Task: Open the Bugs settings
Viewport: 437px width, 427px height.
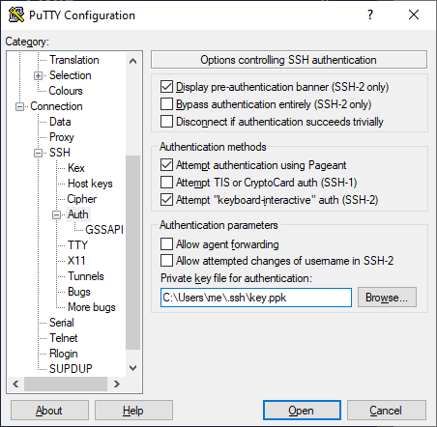Action: (79, 292)
